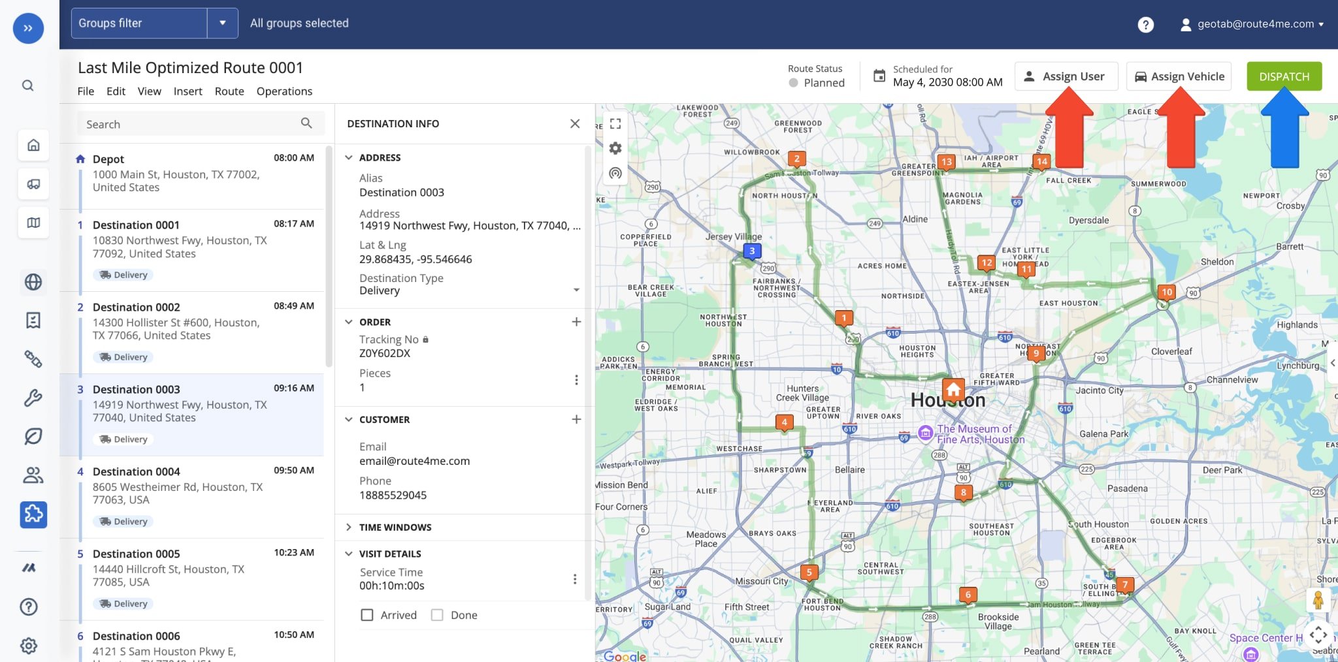
Task: Click the help icon in top bar
Action: pyautogui.click(x=1145, y=24)
